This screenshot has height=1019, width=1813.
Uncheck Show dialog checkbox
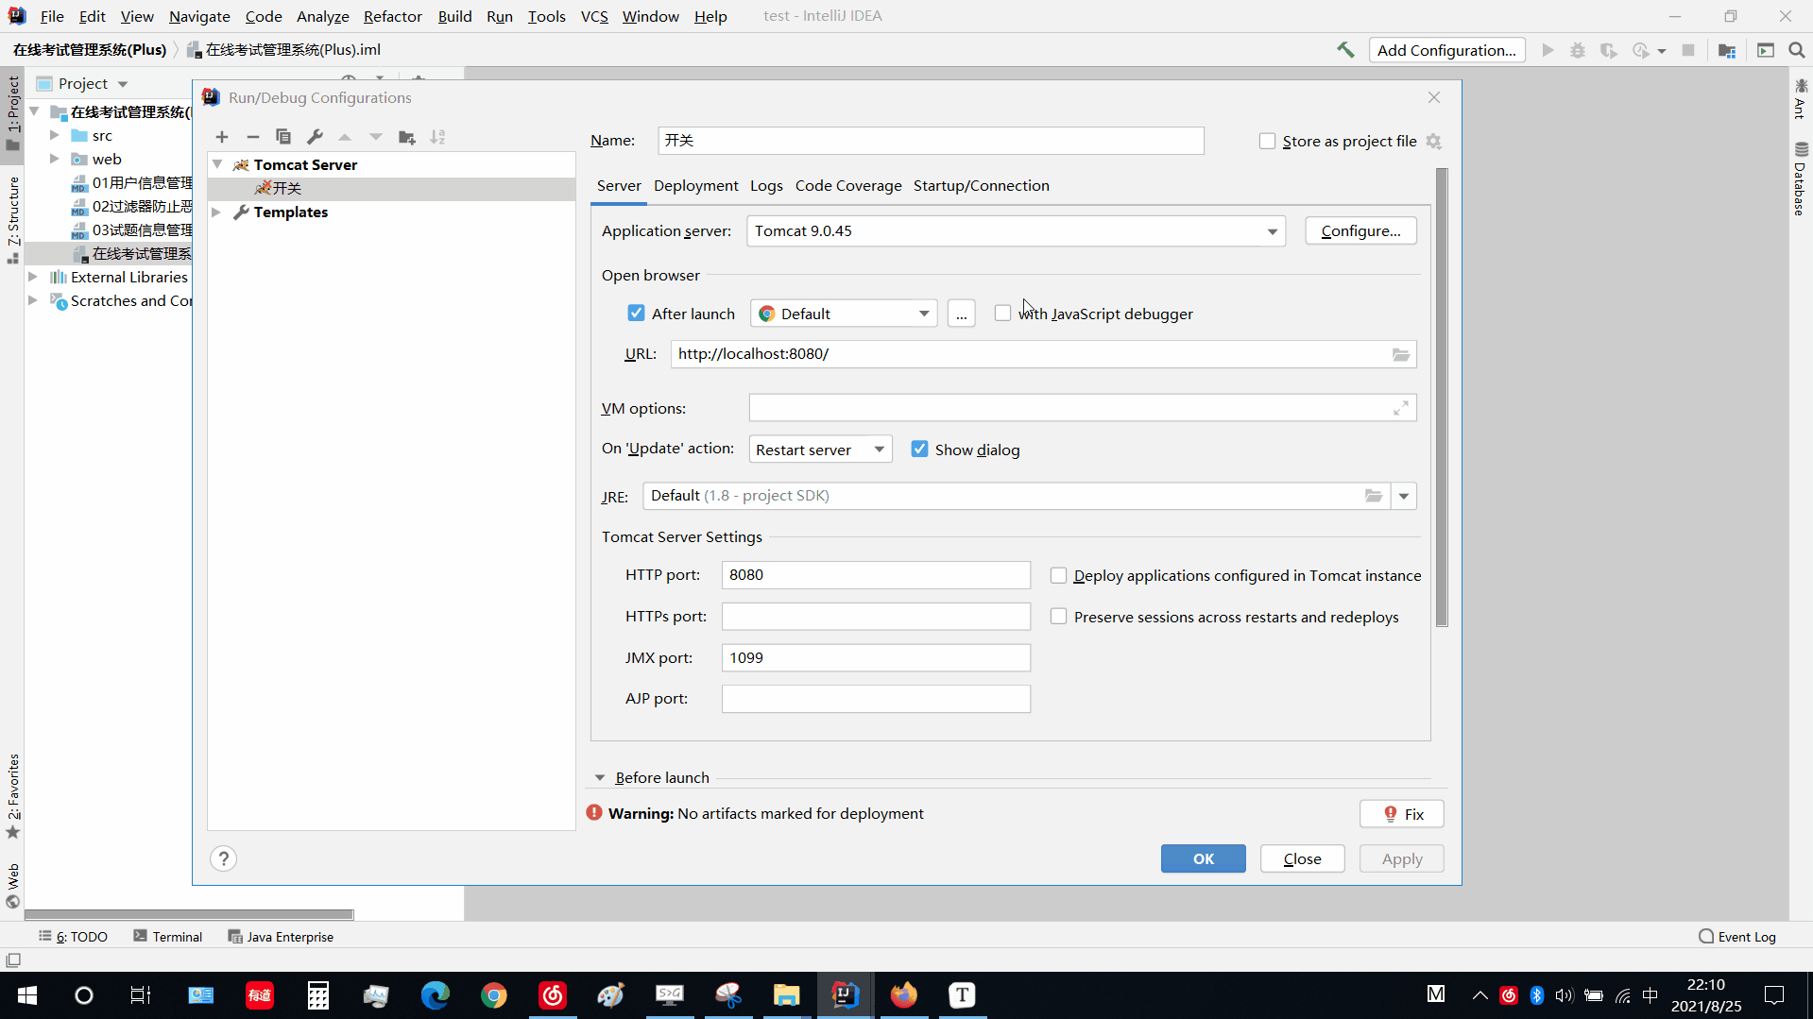pos(919,450)
